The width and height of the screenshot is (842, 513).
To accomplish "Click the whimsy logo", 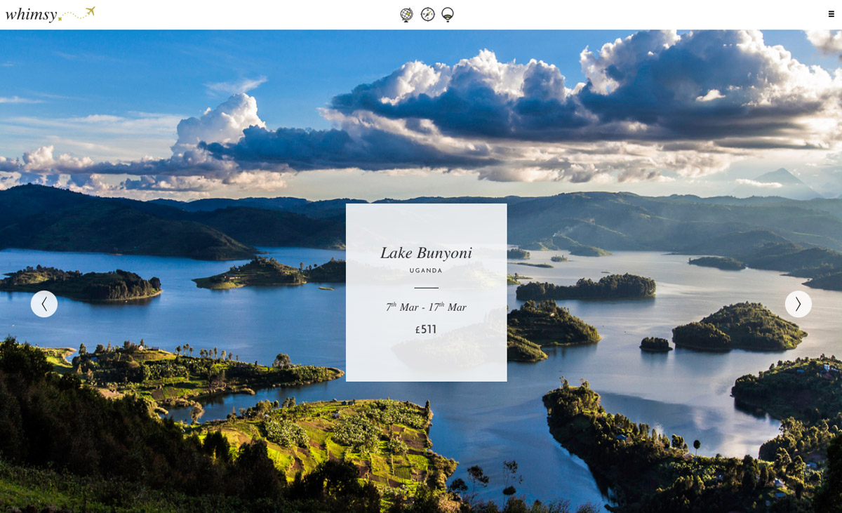I will tap(31, 14).
